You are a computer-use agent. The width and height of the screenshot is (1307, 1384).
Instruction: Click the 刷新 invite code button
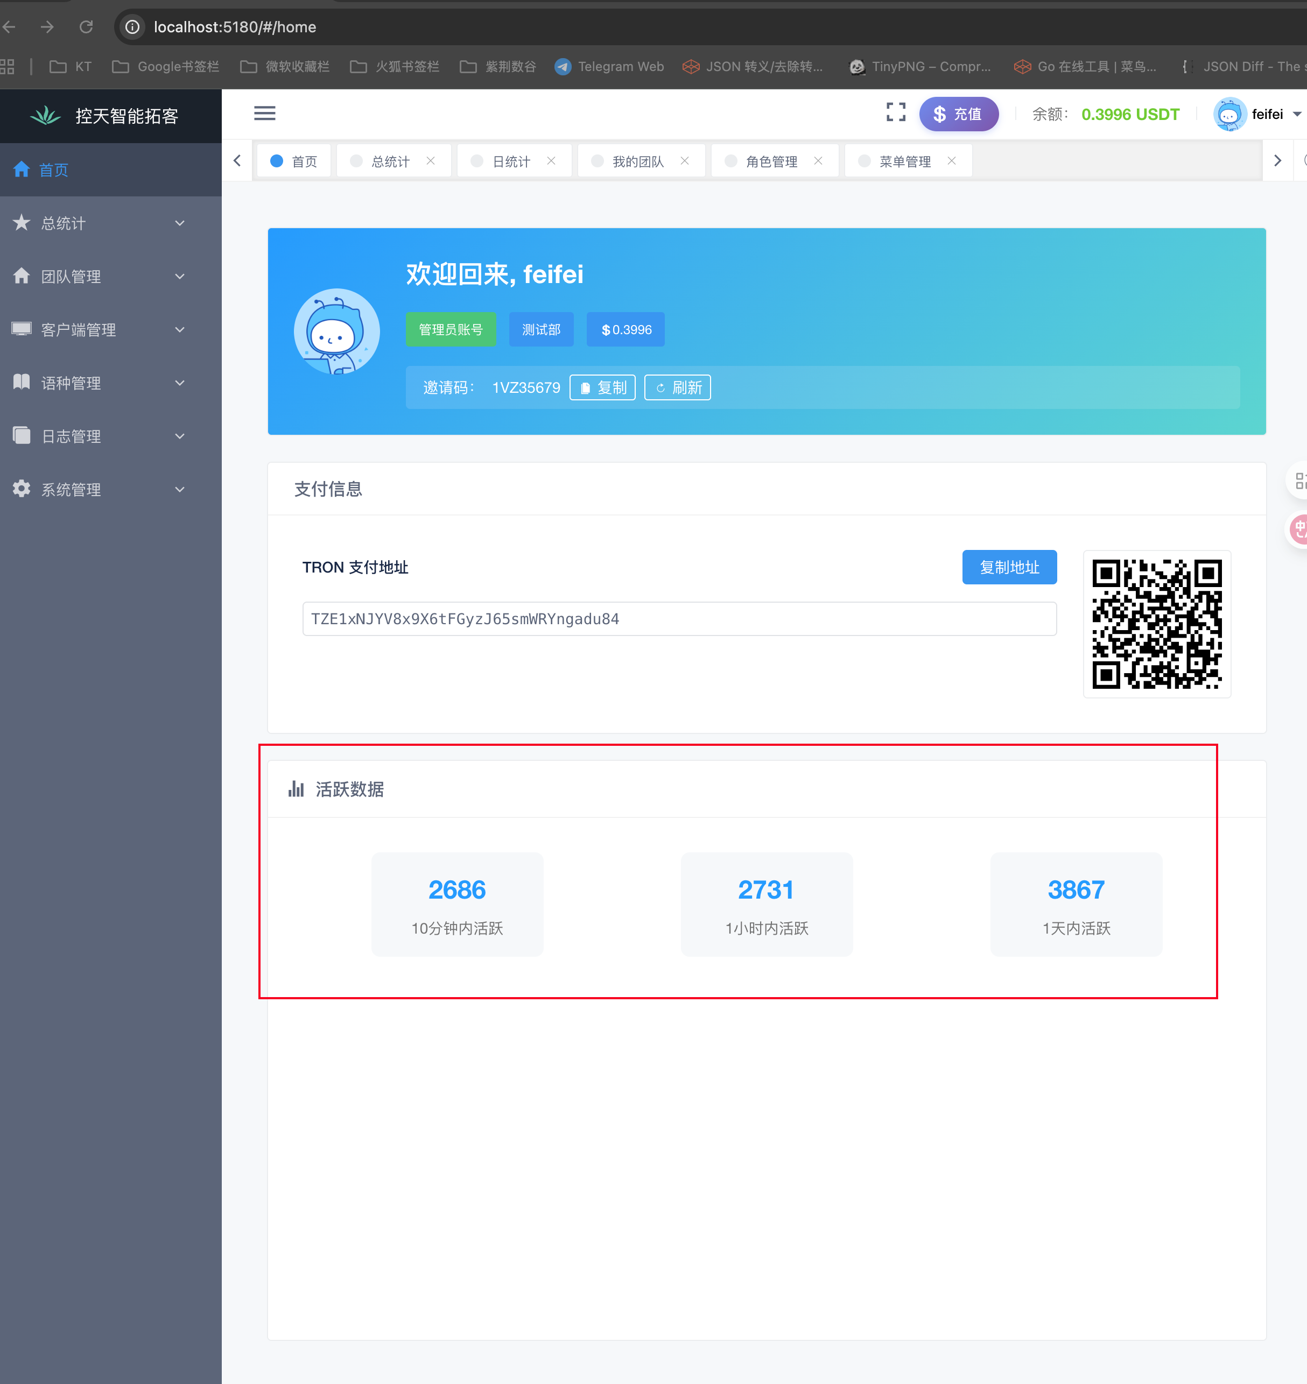tap(677, 388)
